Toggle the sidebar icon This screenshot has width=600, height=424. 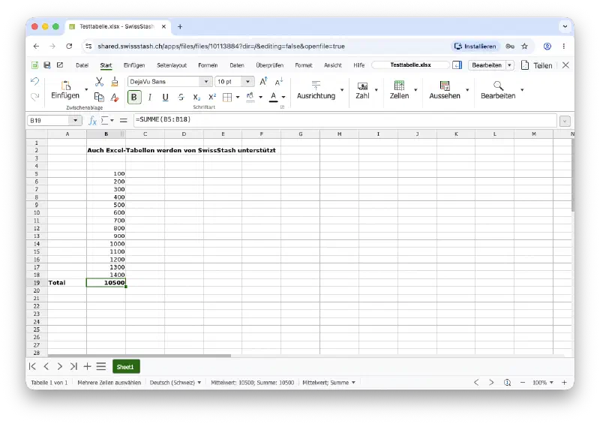(457, 65)
